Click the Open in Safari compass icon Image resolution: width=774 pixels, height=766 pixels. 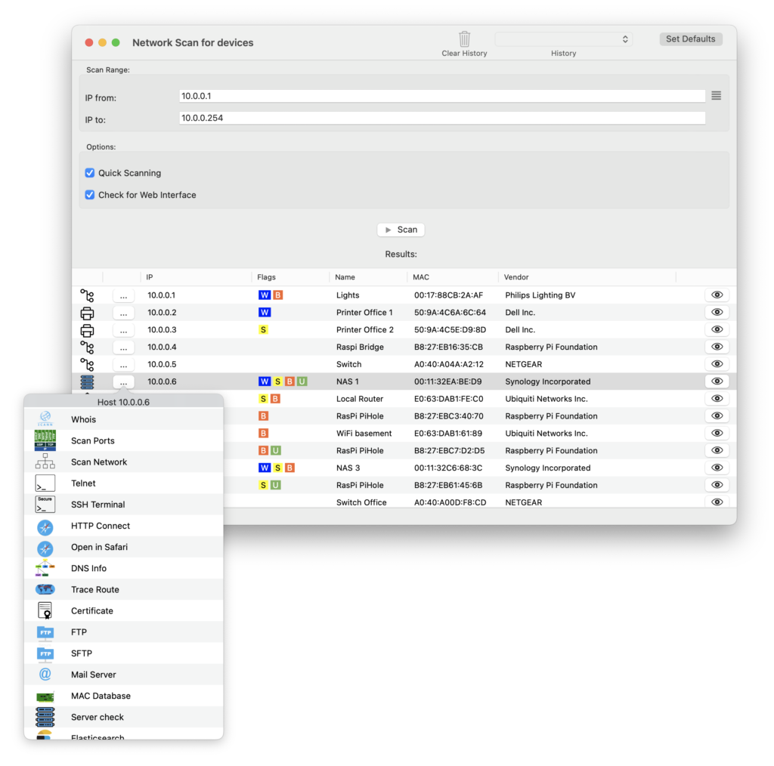tap(45, 548)
